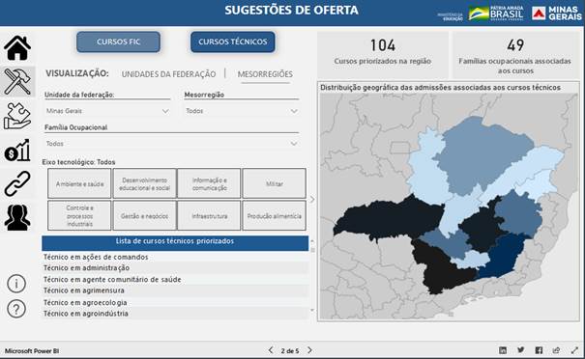Screen dimensions: 585x359
Task: Toggle the Militar filter
Action: tap(275, 183)
